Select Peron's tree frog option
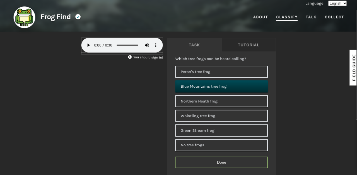357x175 pixels. click(x=221, y=72)
